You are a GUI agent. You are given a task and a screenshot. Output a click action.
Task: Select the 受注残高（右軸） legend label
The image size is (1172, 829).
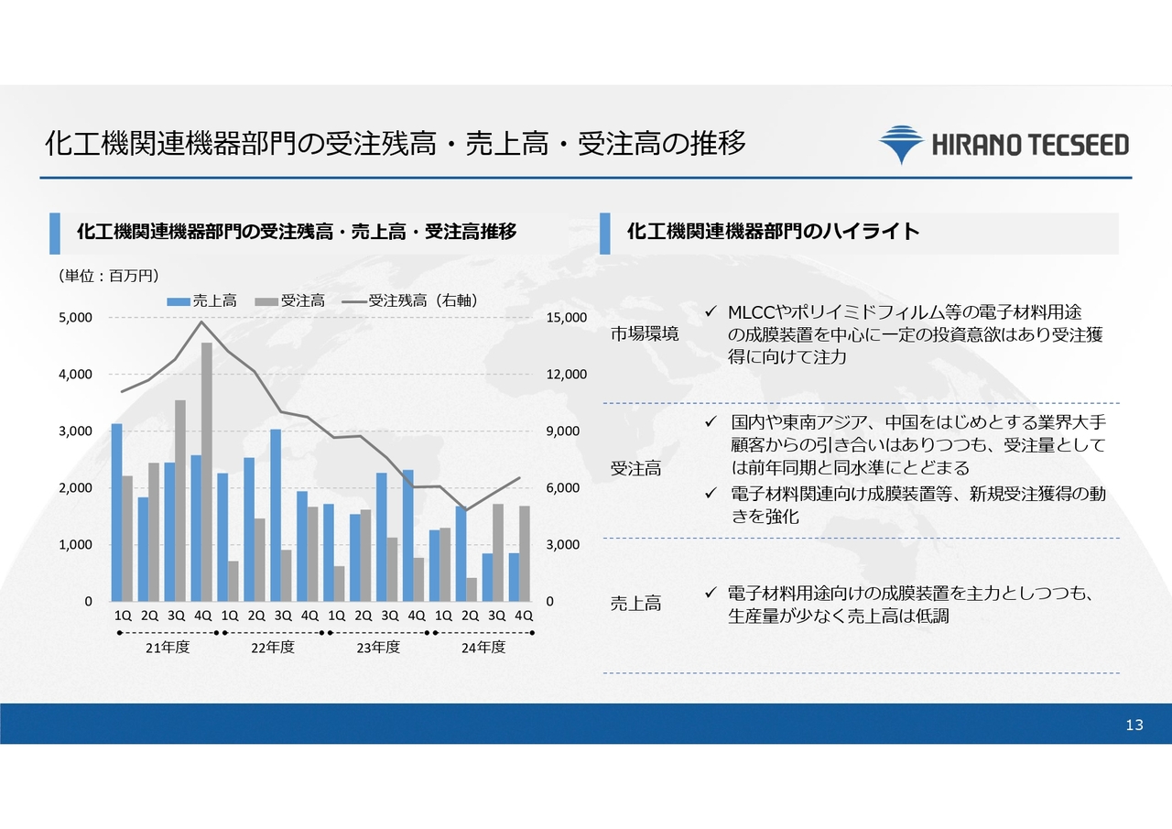coord(425,300)
